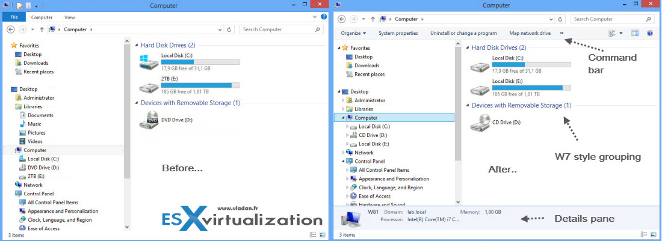Collapse Devices with Removable Storage in left window
This screenshot has height=241, width=662.
point(137,103)
